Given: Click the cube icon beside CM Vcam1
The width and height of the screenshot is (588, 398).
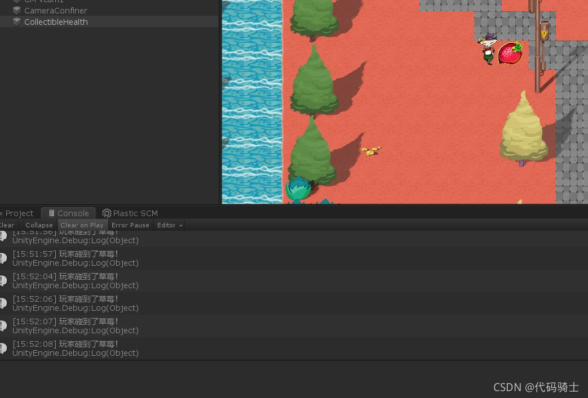Looking at the screenshot, I should tap(16, 2).
